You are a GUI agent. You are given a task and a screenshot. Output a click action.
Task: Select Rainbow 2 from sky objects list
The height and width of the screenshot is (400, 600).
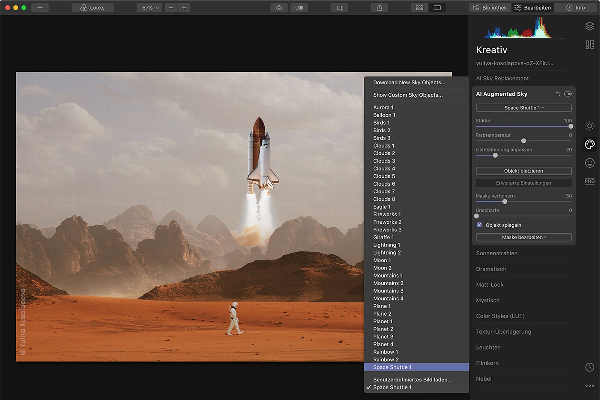[x=416, y=359]
